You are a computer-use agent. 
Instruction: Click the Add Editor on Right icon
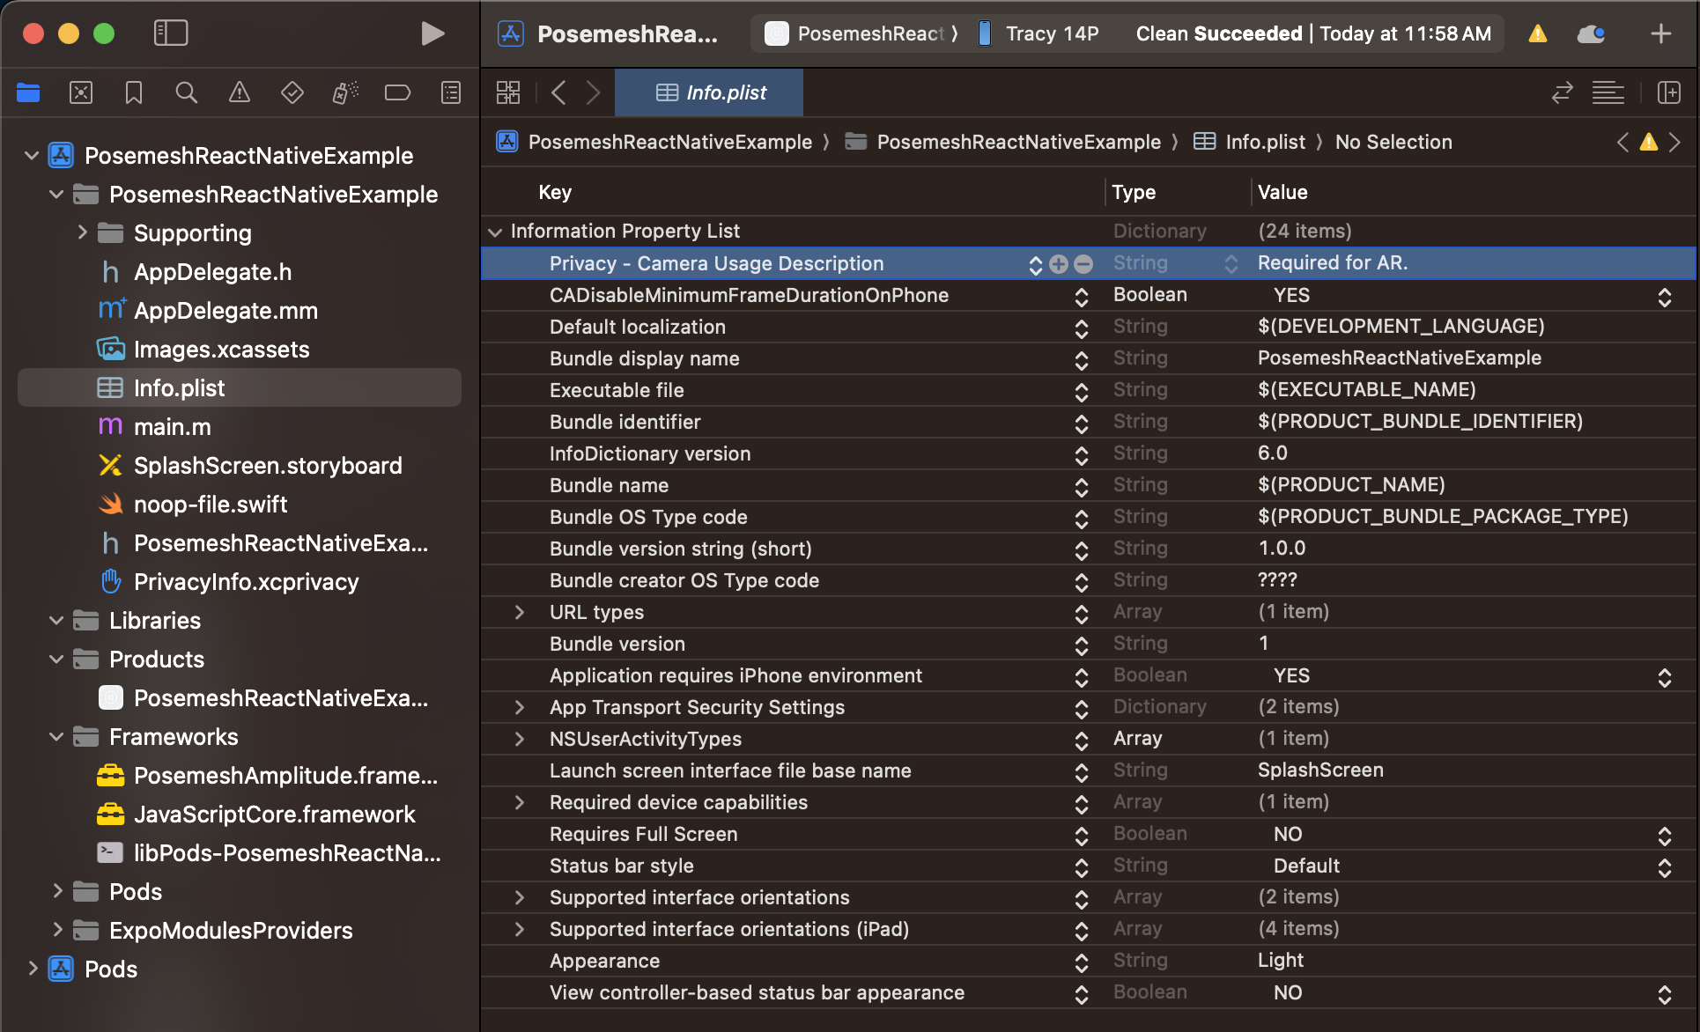(1668, 92)
